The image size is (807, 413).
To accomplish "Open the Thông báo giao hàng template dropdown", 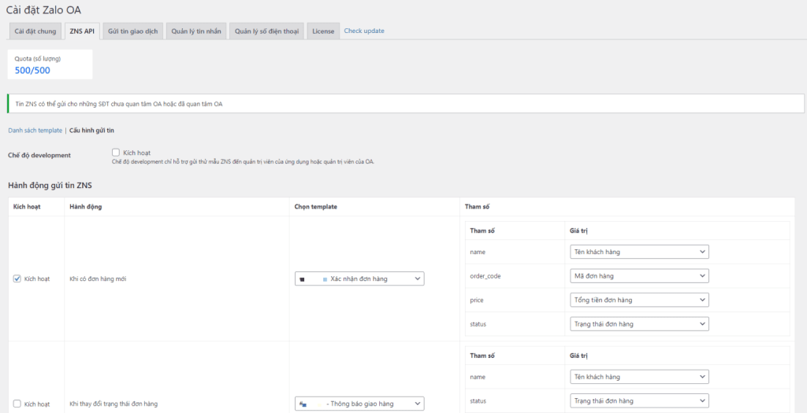I will point(359,404).
